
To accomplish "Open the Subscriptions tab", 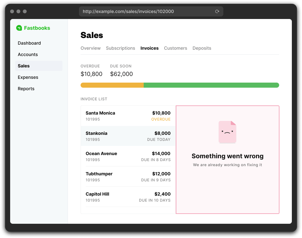I will (x=121, y=48).
